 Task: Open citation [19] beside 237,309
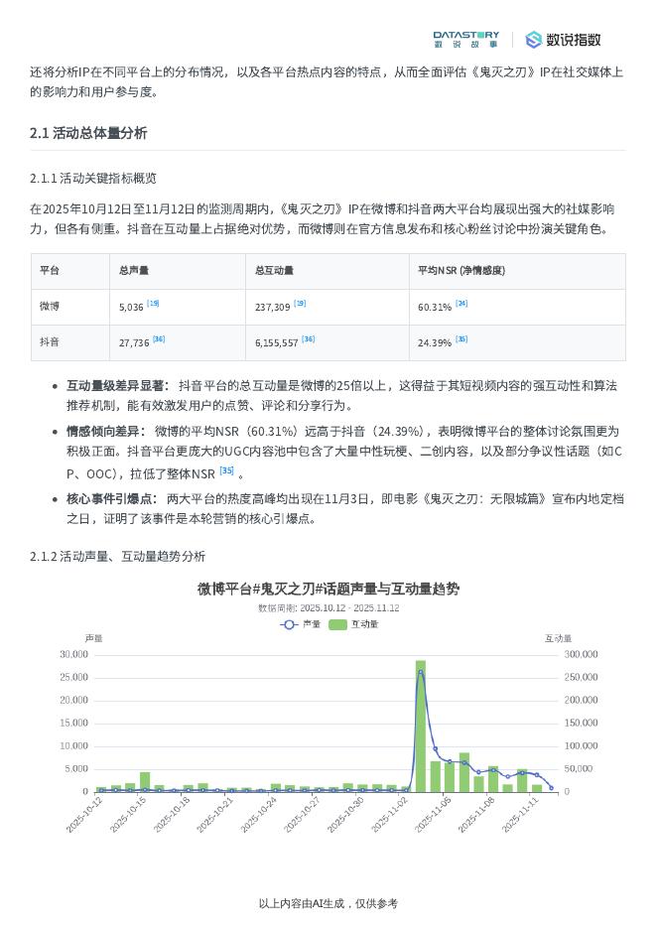pos(301,303)
